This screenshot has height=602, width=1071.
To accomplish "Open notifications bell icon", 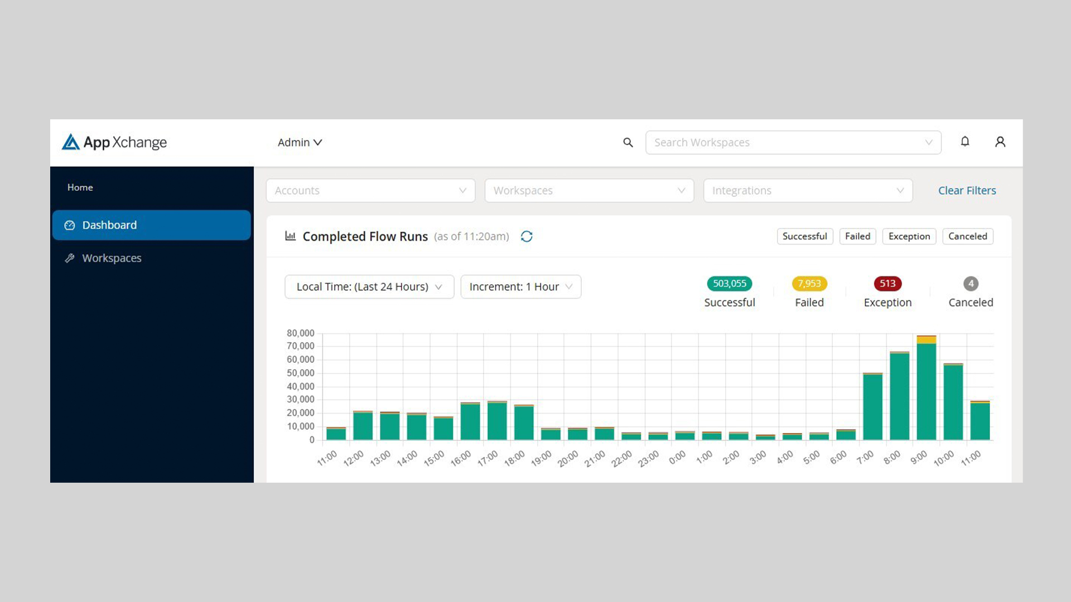I will coord(965,142).
